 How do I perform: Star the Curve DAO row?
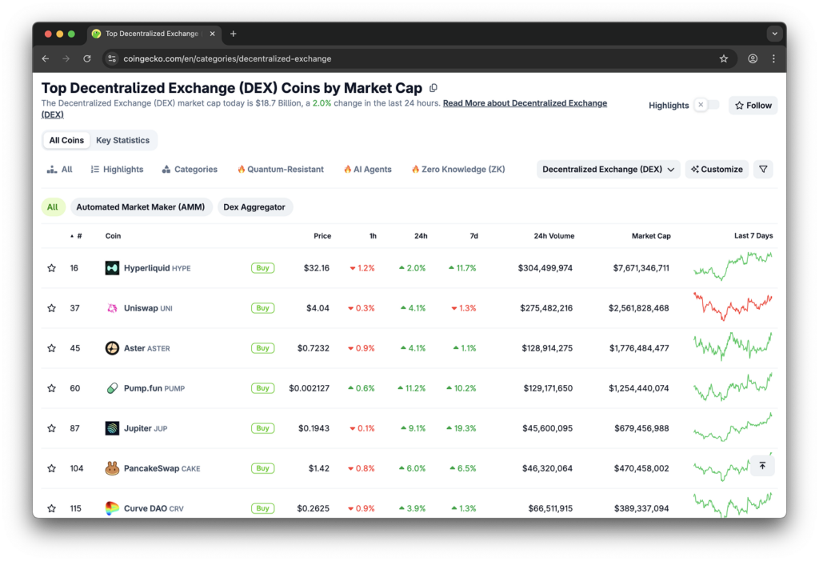[51, 508]
